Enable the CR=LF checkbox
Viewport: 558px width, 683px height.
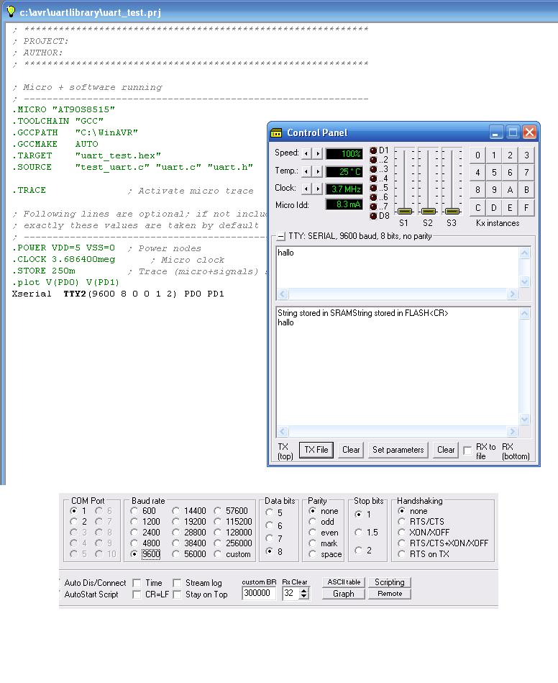click(x=137, y=594)
